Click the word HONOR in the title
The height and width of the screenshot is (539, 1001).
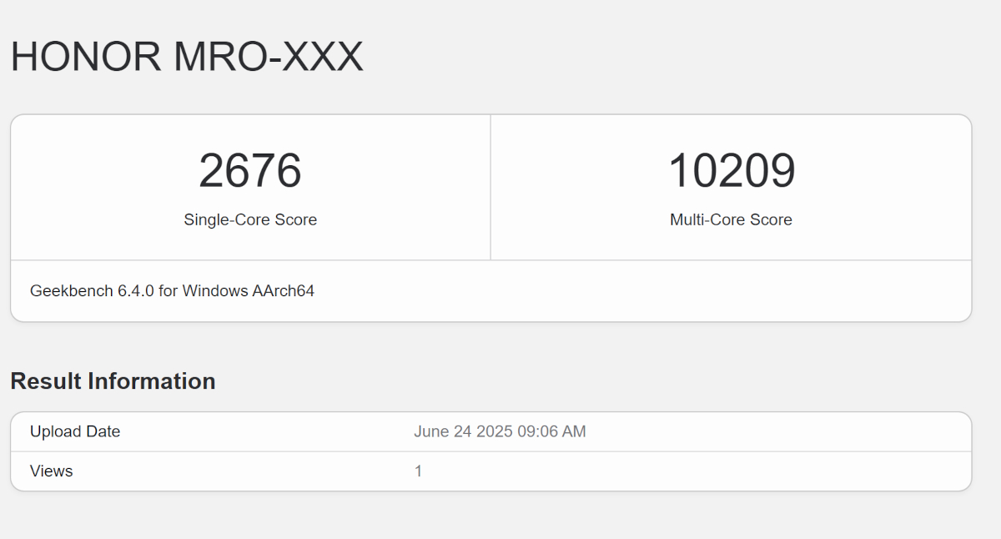pyautogui.click(x=85, y=58)
